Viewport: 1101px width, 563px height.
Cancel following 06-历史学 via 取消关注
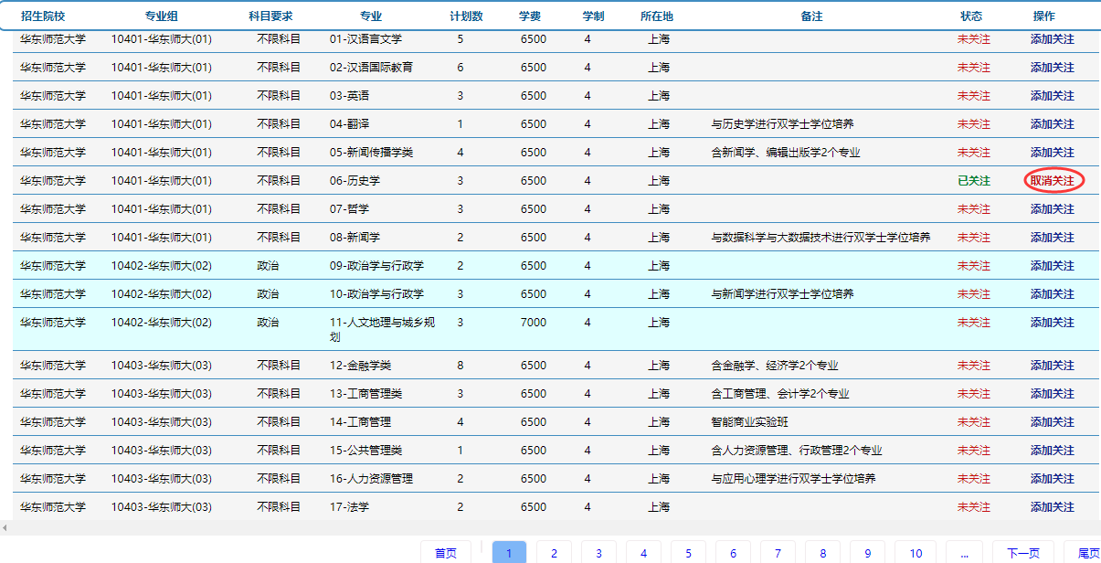[1053, 181]
